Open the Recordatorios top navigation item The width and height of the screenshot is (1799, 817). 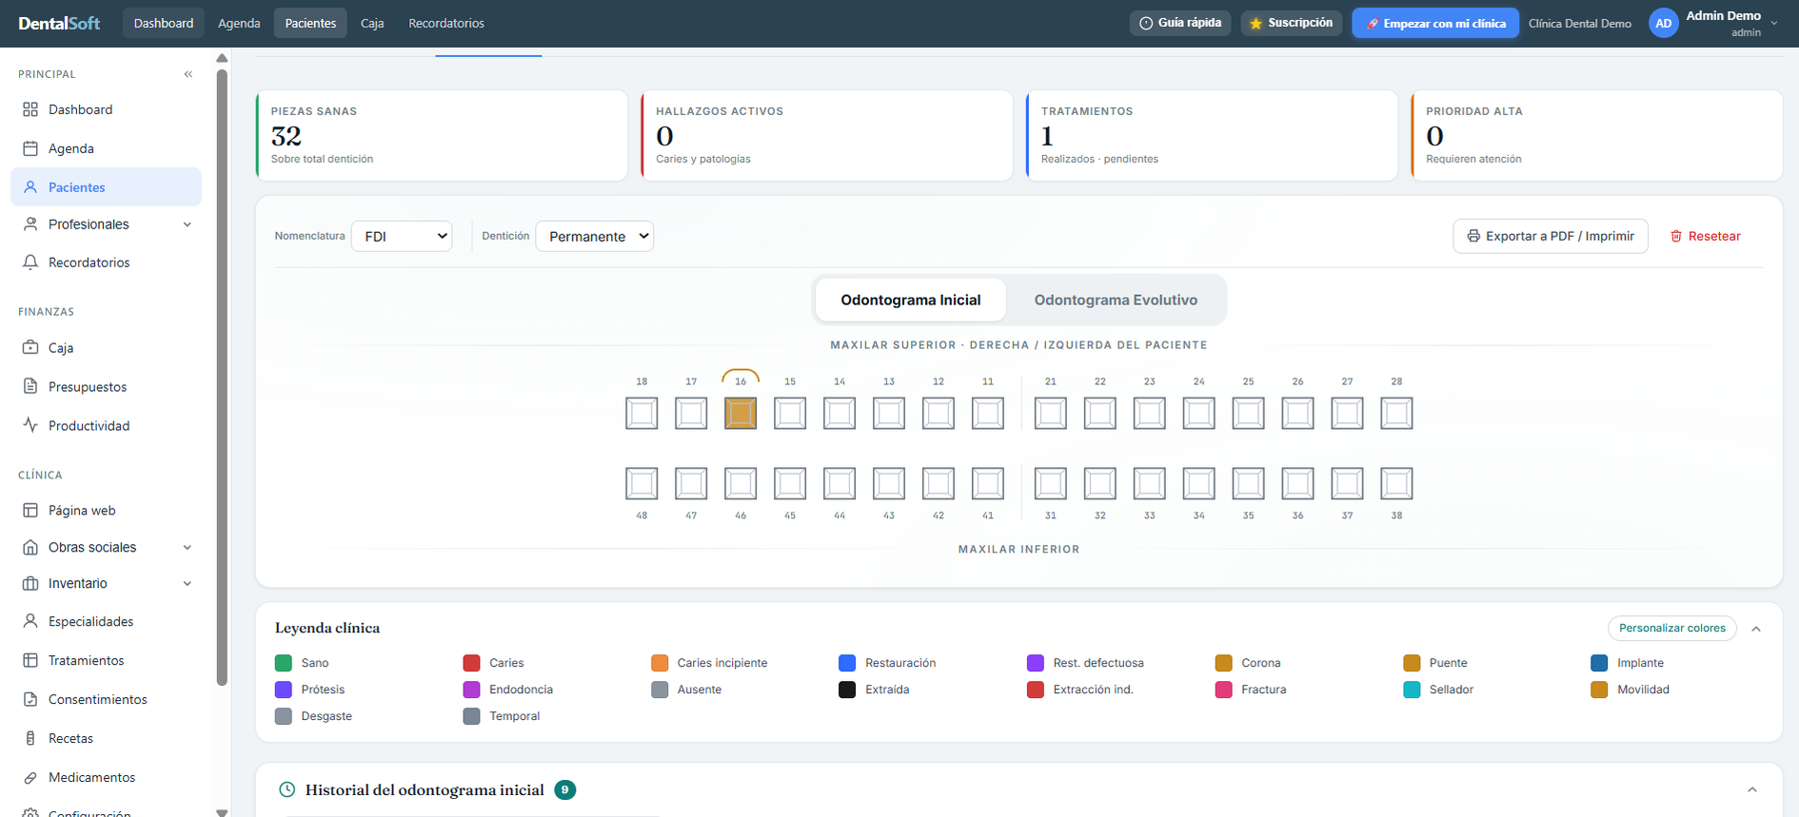pos(446,23)
